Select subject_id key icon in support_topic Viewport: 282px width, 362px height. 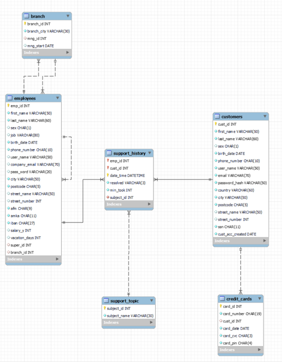pyautogui.click(x=105, y=308)
